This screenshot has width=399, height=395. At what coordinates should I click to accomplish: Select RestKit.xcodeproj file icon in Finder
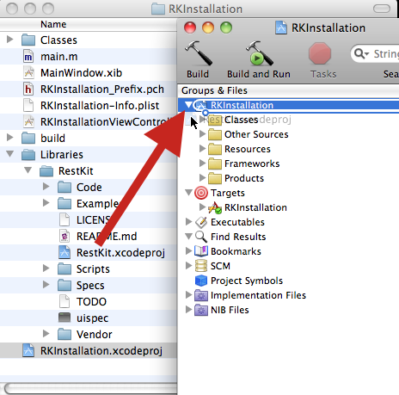(x=64, y=252)
